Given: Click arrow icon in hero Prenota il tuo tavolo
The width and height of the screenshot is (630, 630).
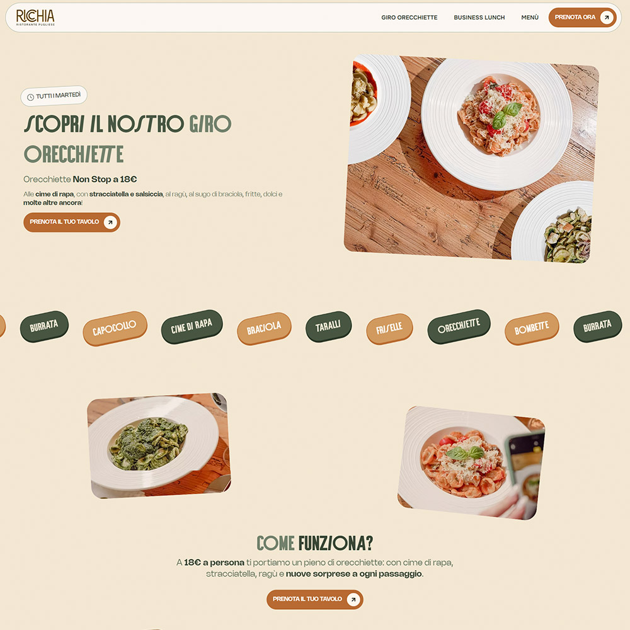Looking at the screenshot, I should (x=110, y=222).
